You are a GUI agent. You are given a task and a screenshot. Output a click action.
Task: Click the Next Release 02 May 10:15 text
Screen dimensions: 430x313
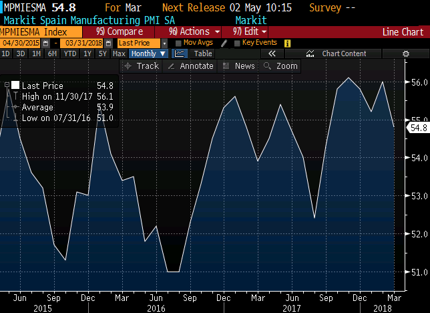point(227,8)
